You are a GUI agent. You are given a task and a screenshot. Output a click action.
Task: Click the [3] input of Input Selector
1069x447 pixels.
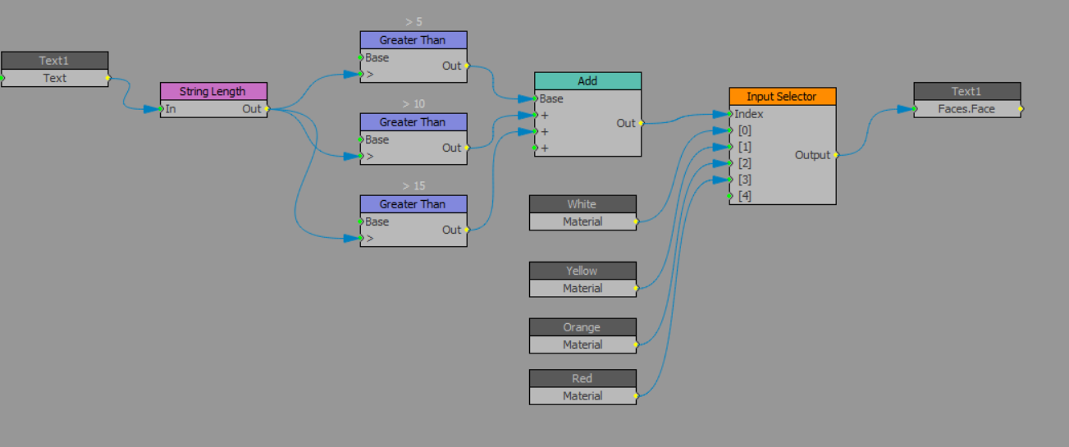tap(730, 180)
